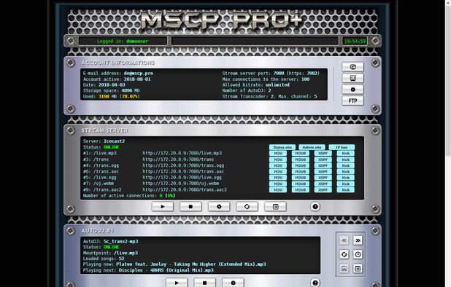Screen dimensions: 451x287
Task: Open Stream Server settings gear
Action: (x=219, y=207)
